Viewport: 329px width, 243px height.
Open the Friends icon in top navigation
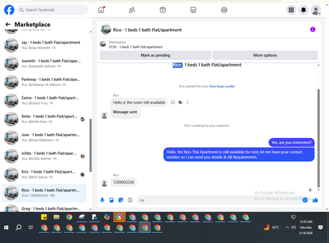[x=132, y=10]
